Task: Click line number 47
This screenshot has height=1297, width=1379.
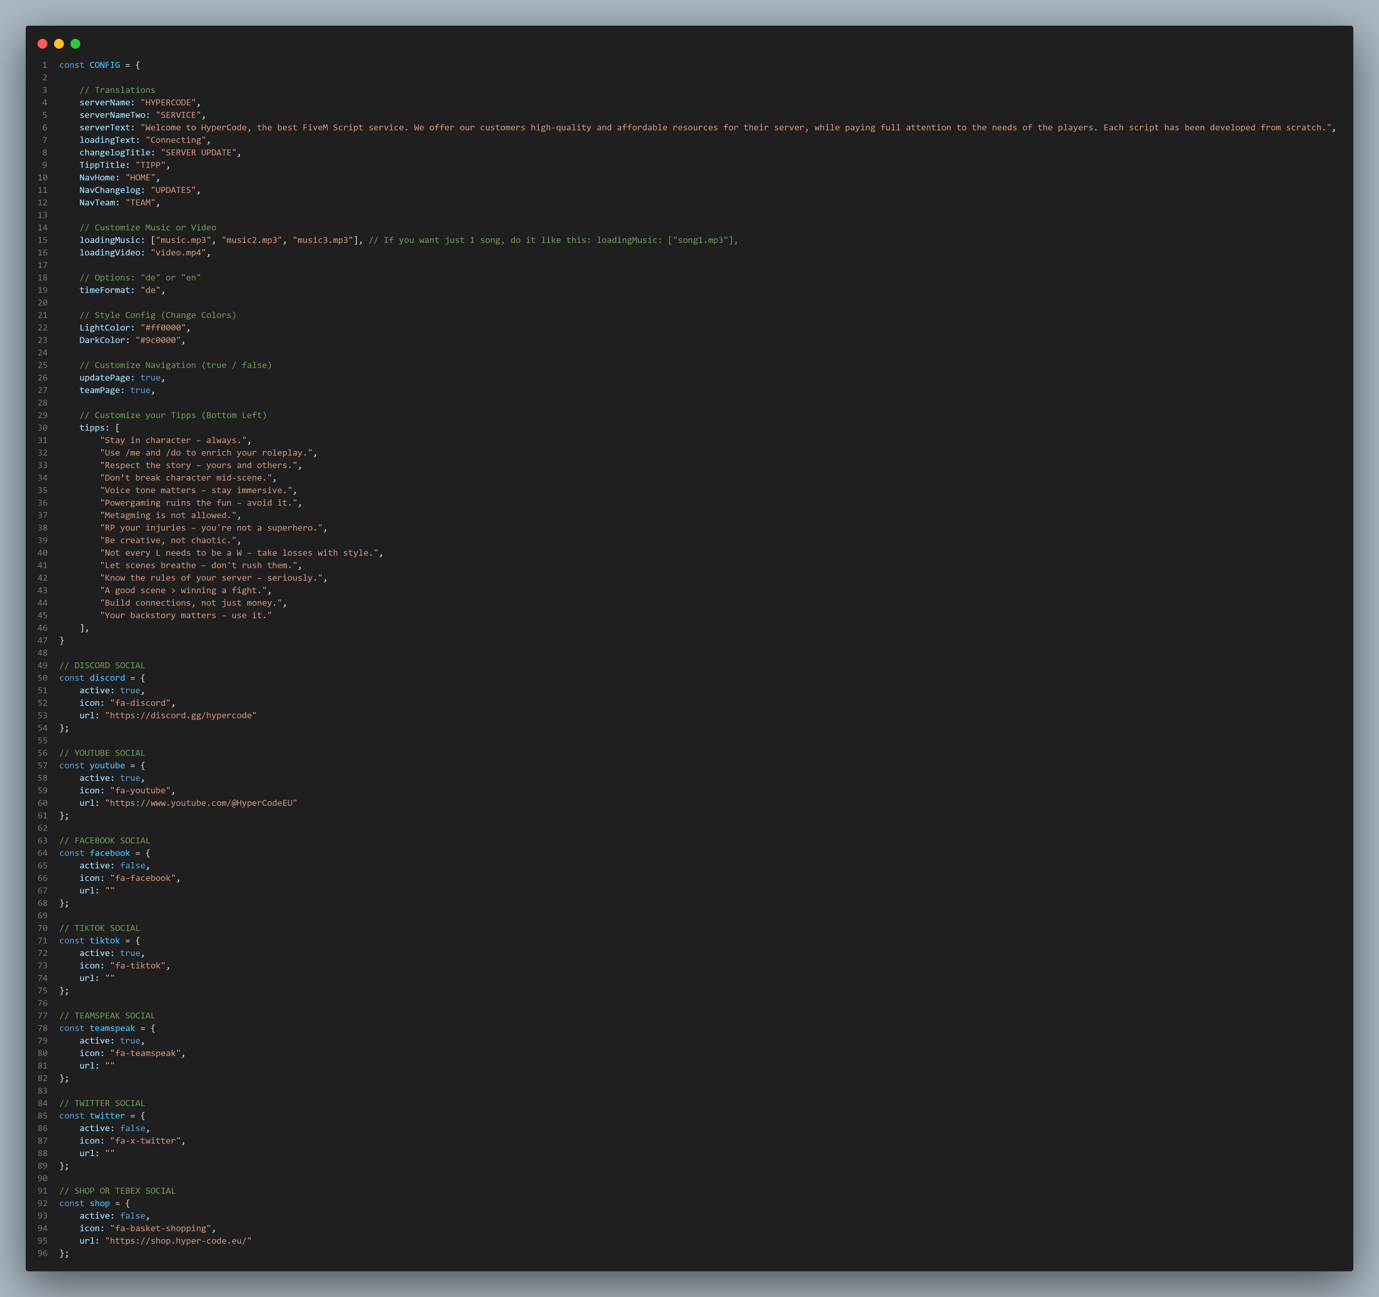Action: click(42, 640)
